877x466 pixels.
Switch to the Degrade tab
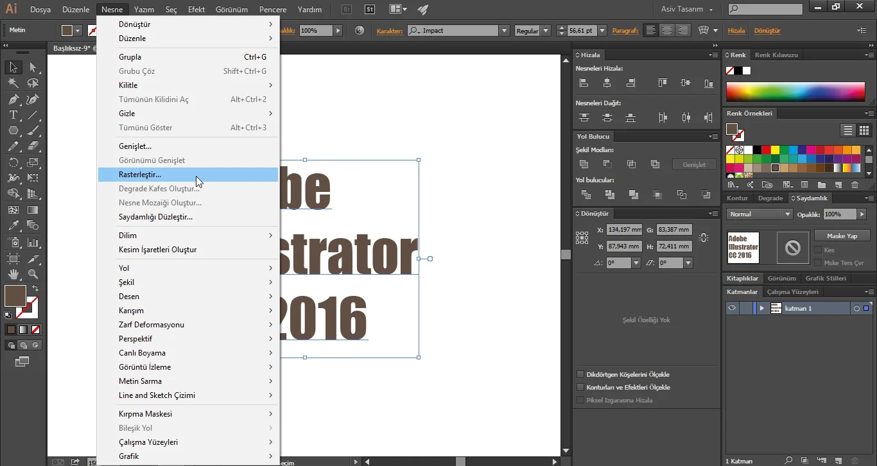click(x=770, y=198)
